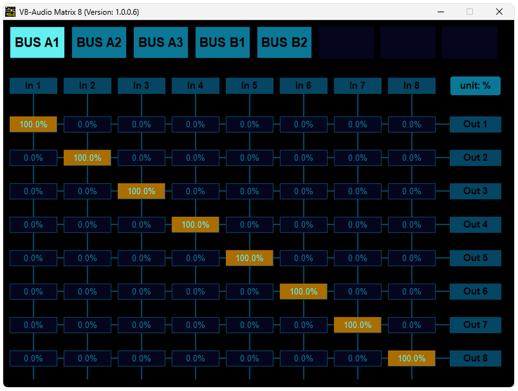518x391 pixels.
Task: Select BUS B2
Action: 284,43
